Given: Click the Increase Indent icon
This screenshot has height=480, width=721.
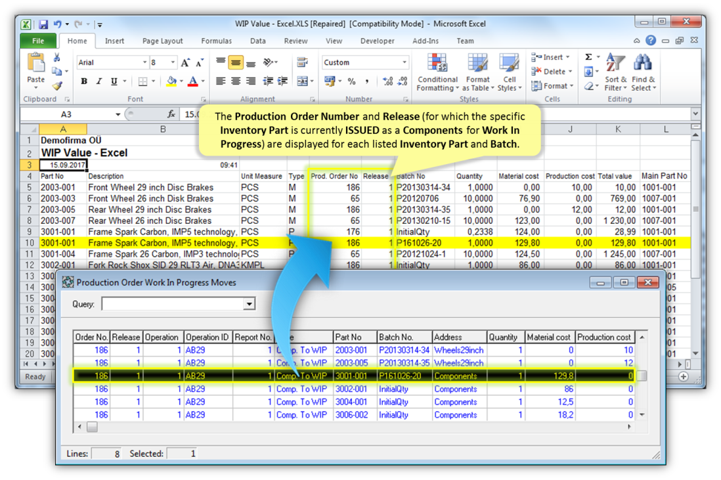Looking at the screenshot, I should 282,81.
